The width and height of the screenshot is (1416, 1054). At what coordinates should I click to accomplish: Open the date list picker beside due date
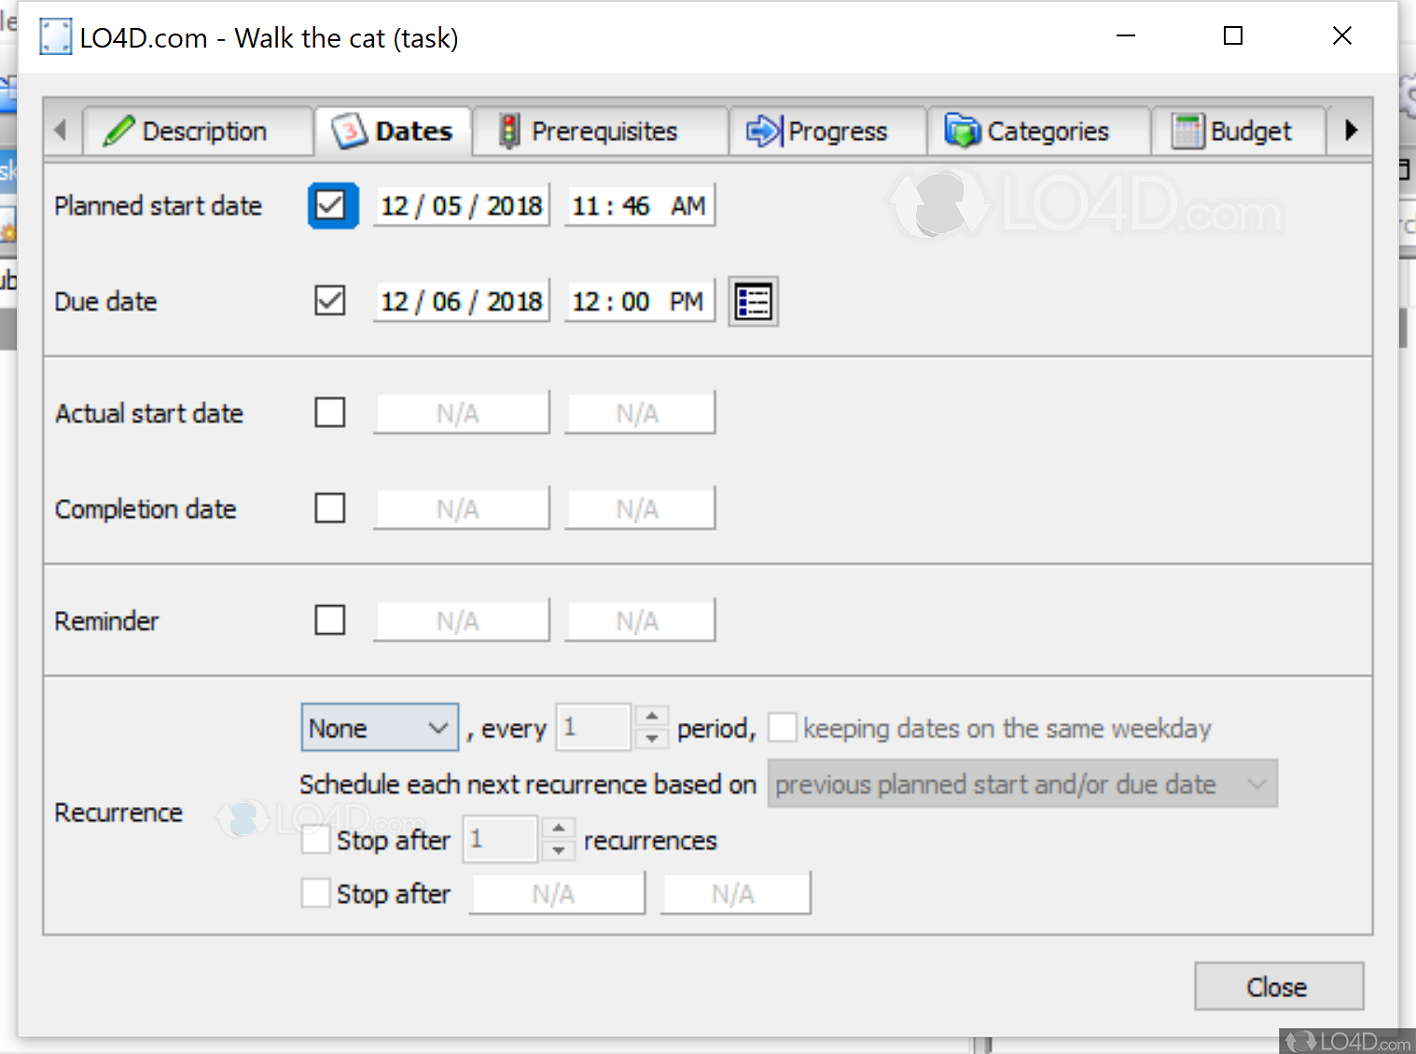click(x=753, y=300)
